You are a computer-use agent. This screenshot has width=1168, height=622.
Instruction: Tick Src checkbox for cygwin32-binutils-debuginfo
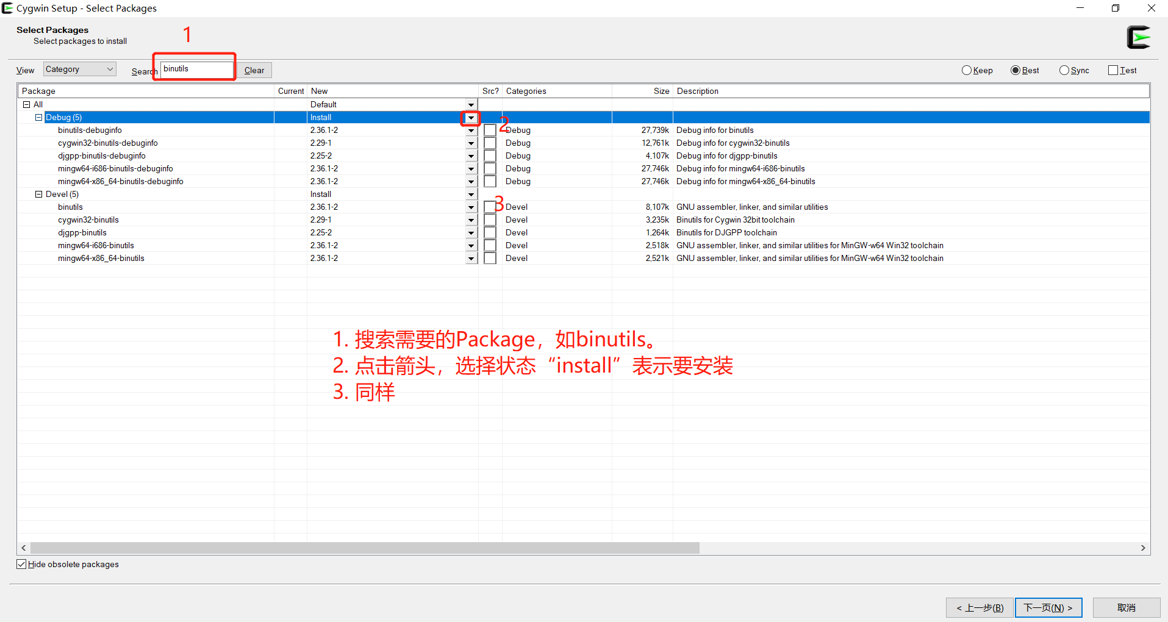click(490, 143)
